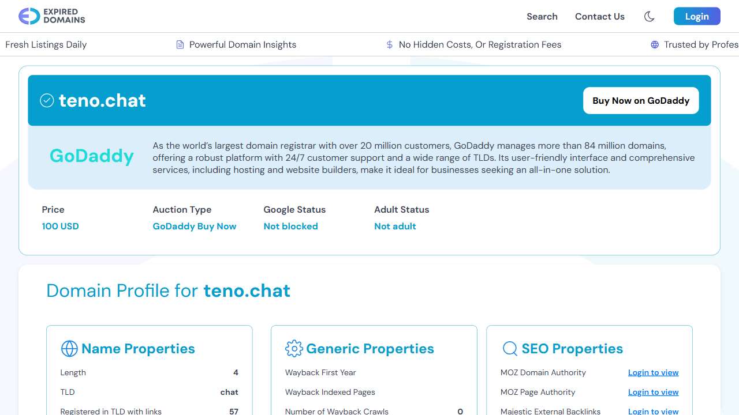Click Login to view for MOZ Domain Authority
This screenshot has height=415, width=739.
tap(653, 373)
